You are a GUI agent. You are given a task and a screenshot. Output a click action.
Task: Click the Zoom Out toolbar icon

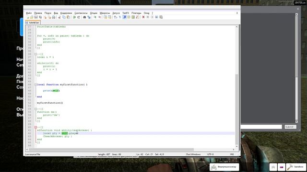click(x=99, y=17)
